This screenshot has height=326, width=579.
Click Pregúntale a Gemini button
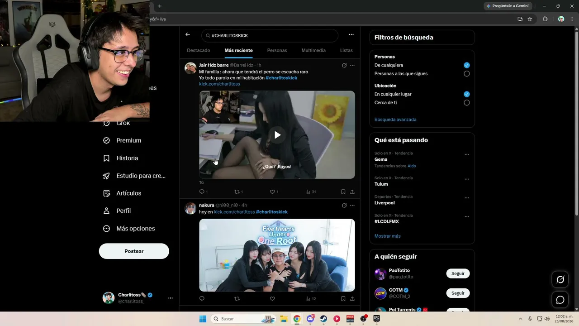coord(507,6)
